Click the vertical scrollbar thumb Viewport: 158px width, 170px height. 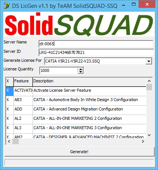point(149,87)
